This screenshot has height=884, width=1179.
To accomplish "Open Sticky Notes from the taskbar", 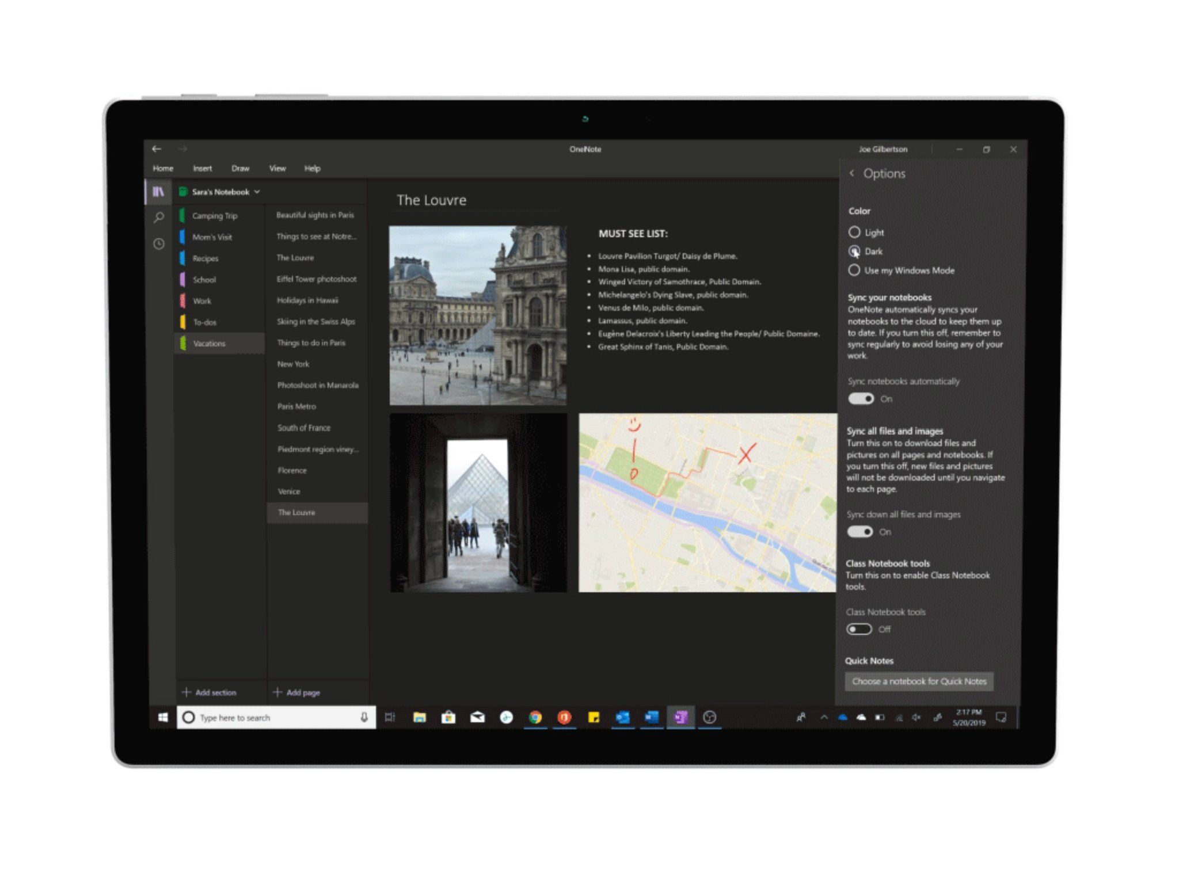I will (594, 717).
